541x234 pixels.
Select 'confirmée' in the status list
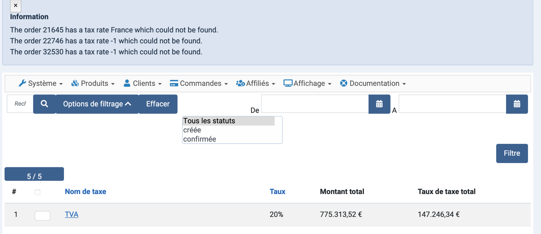[200, 139]
